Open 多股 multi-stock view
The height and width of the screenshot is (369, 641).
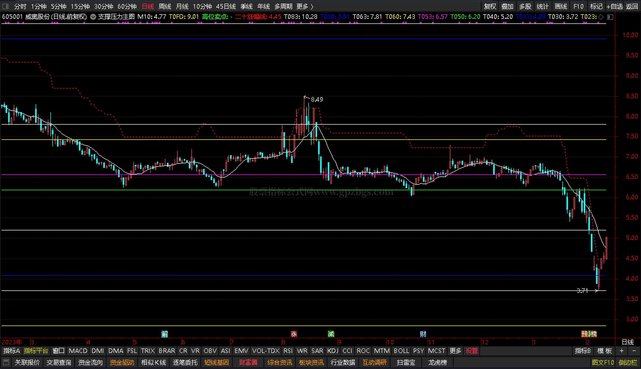point(525,6)
